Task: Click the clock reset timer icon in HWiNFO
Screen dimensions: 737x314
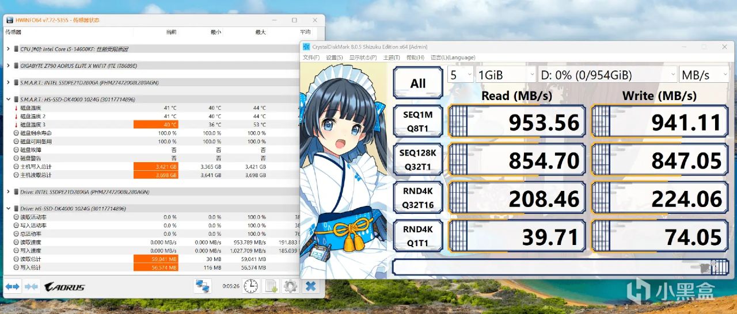Action: [251, 286]
